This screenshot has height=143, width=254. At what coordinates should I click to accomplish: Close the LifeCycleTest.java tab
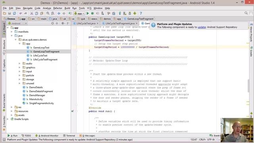click(x=97, y=23)
